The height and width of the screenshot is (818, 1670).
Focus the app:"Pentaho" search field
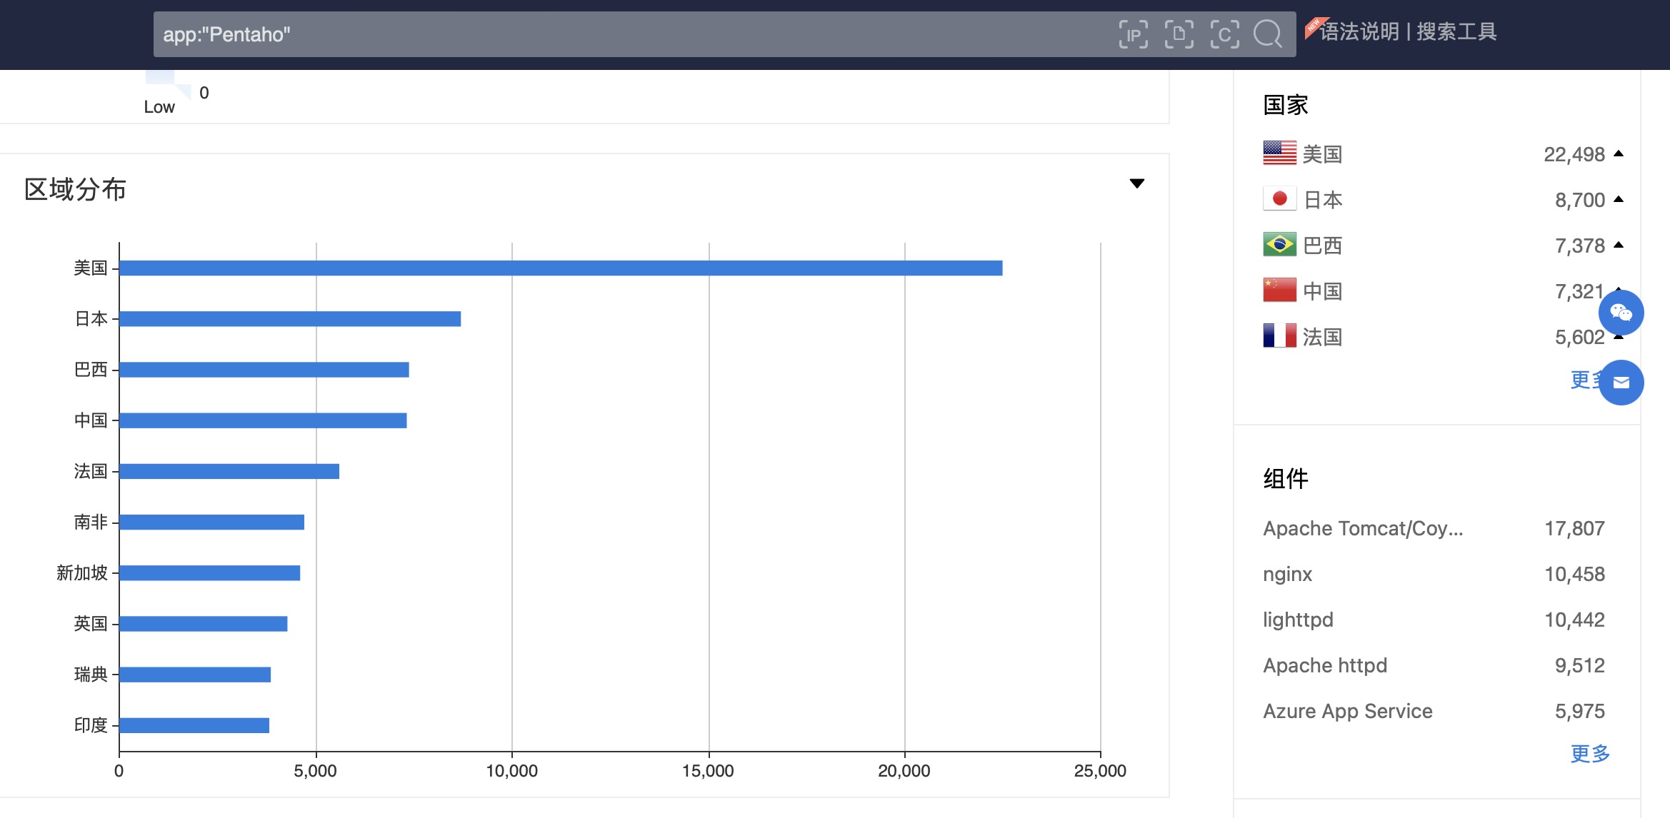click(x=629, y=34)
